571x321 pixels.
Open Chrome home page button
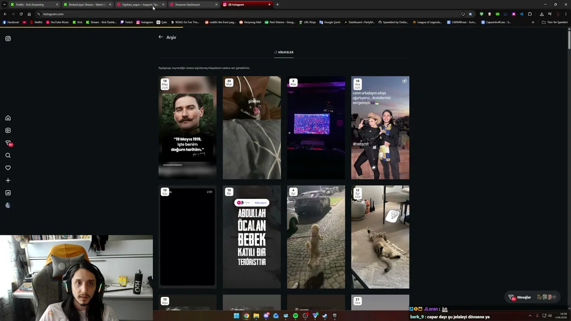click(x=29, y=14)
